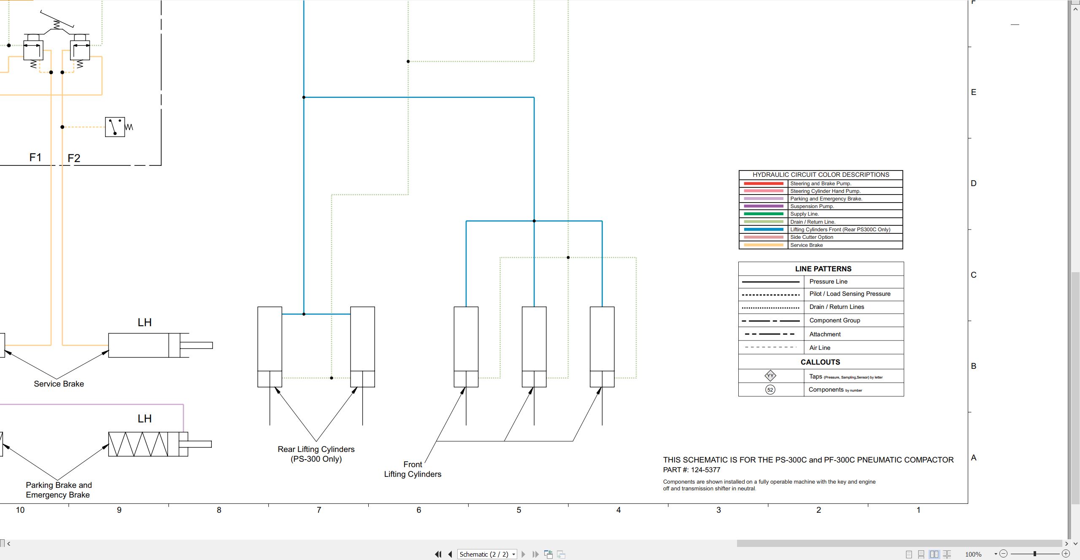1080x560 pixels.
Task: Click the 'PART #: 124-5377' text
Action: pos(691,470)
